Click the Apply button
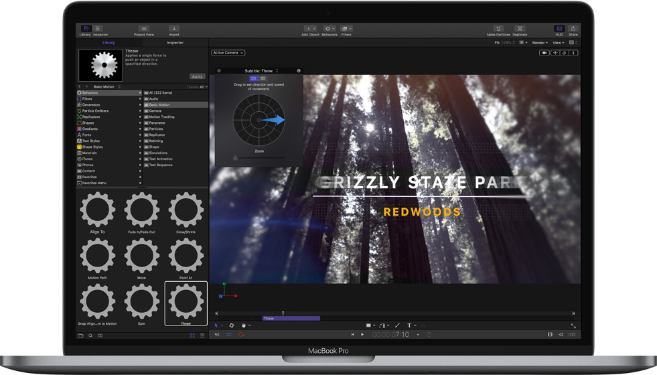 [197, 76]
